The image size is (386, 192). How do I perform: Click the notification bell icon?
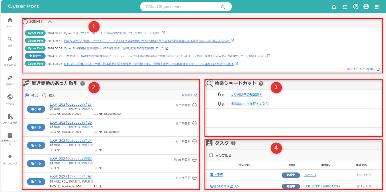(x=334, y=7)
